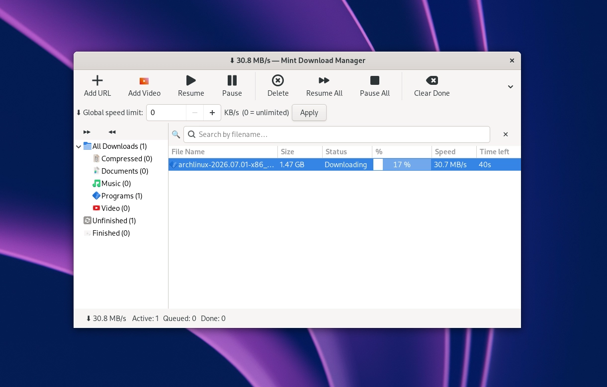
Task: Sort by Speed column header
Action: click(454, 152)
